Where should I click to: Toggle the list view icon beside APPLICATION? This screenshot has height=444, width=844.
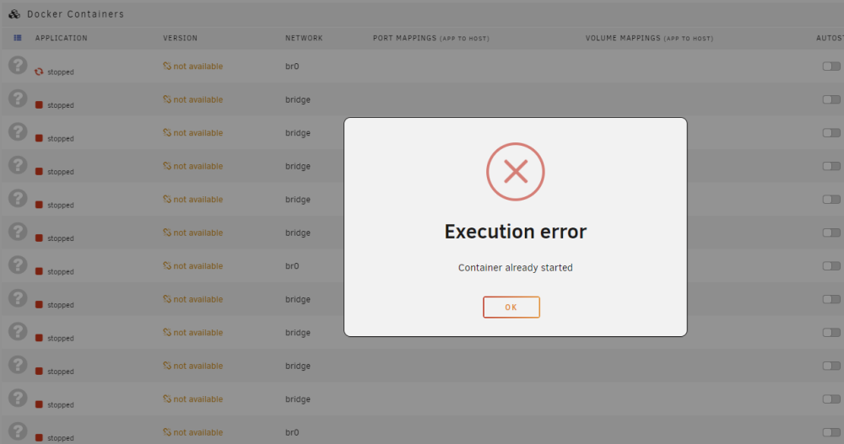(18, 38)
